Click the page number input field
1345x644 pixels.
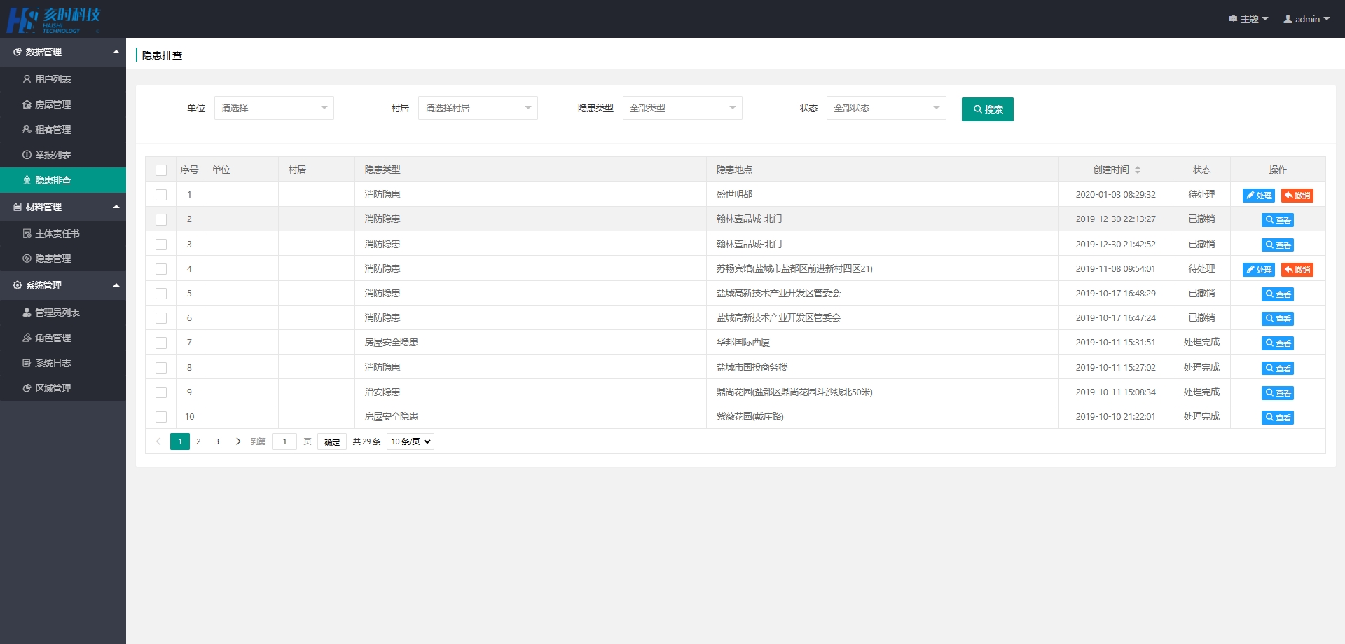284,441
